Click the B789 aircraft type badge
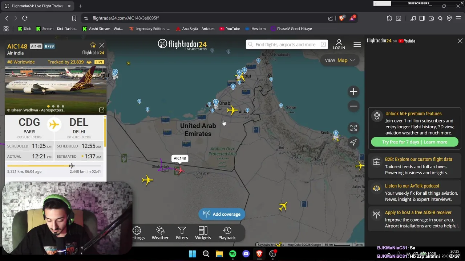The height and width of the screenshot is (261, 465). pos(49,46)
